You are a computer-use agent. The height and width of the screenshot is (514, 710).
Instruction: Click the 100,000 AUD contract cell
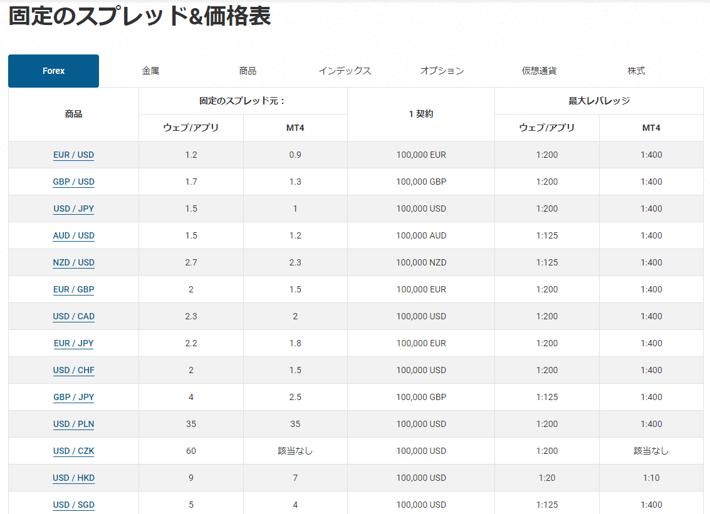(421, 236)
